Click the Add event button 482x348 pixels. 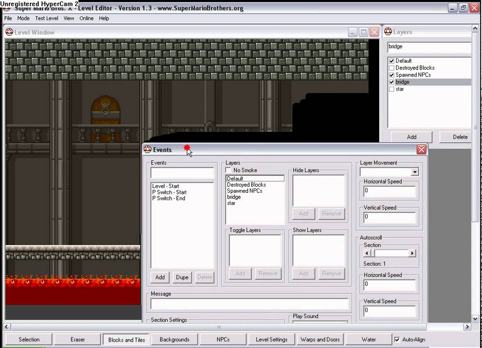[x=160, y=277]
